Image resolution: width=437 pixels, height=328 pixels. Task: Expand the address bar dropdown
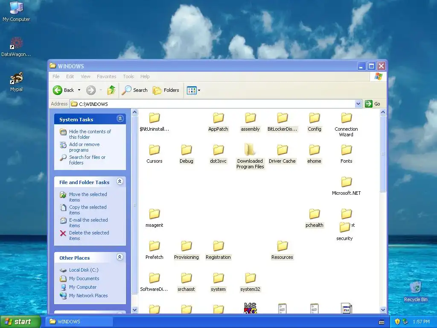click(x=358, y=104)
